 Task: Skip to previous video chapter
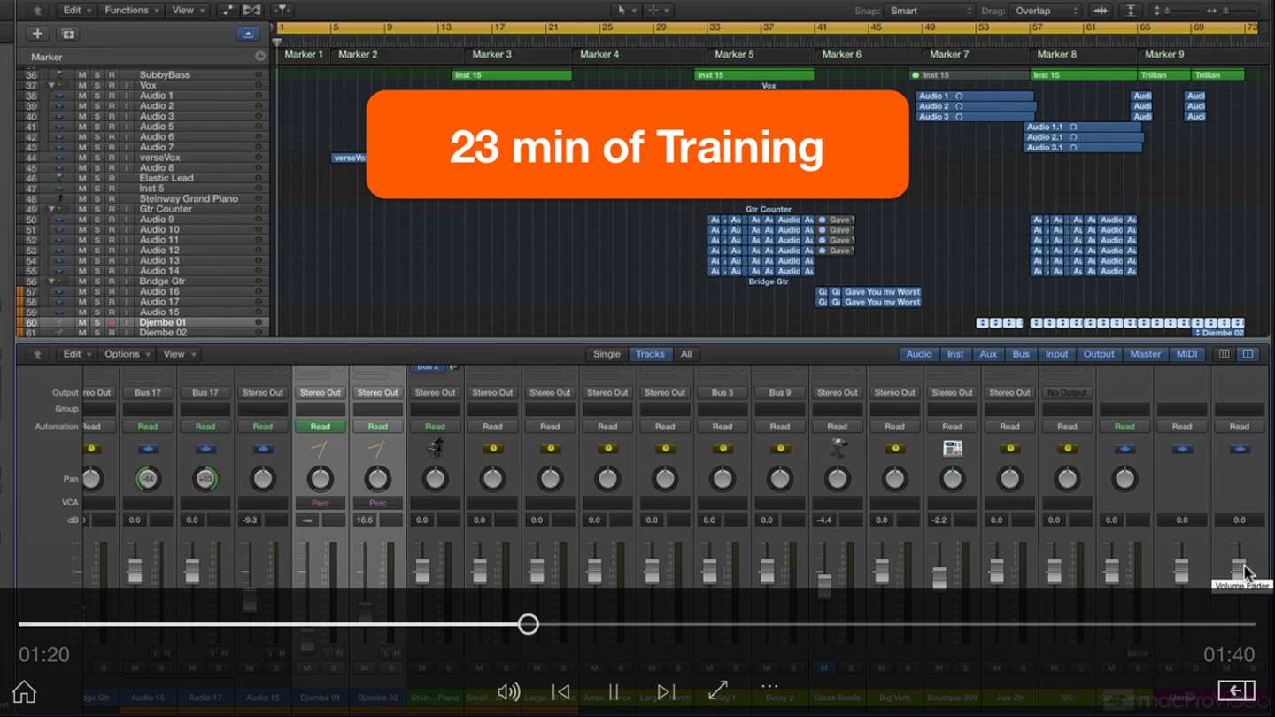(561, 692)
